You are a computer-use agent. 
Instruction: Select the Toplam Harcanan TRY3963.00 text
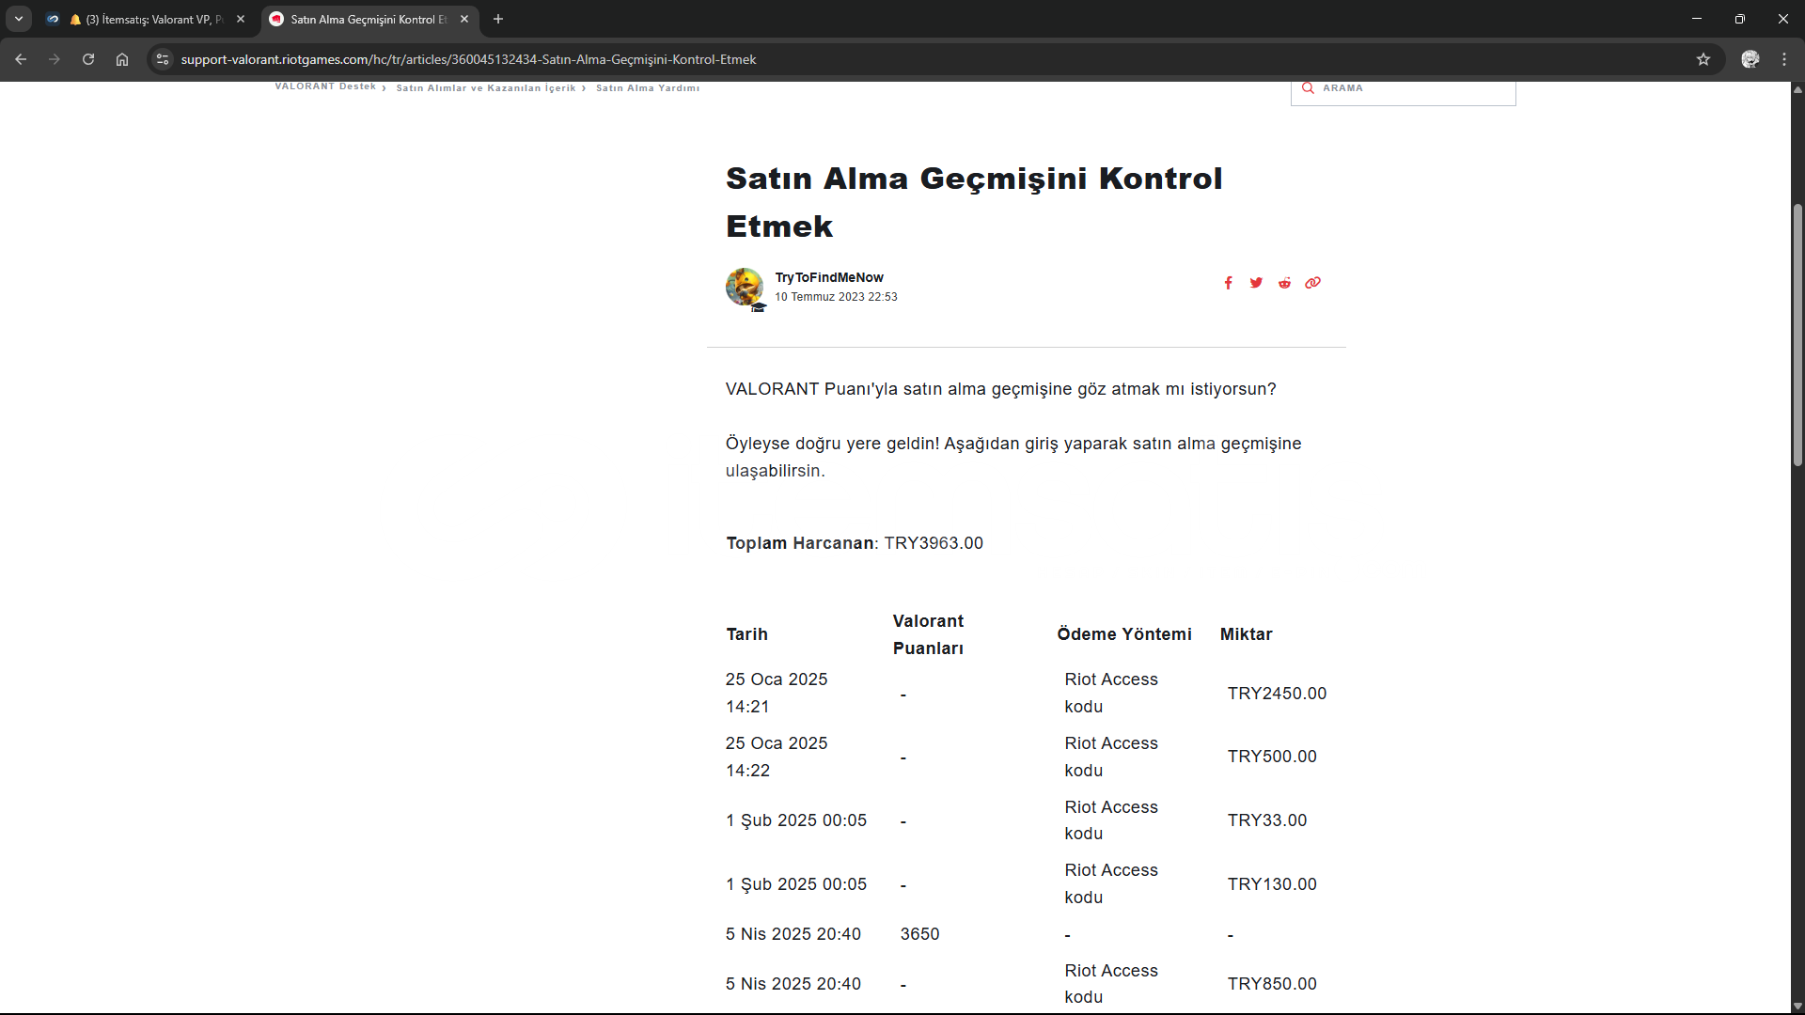click(x=855, y=543)
